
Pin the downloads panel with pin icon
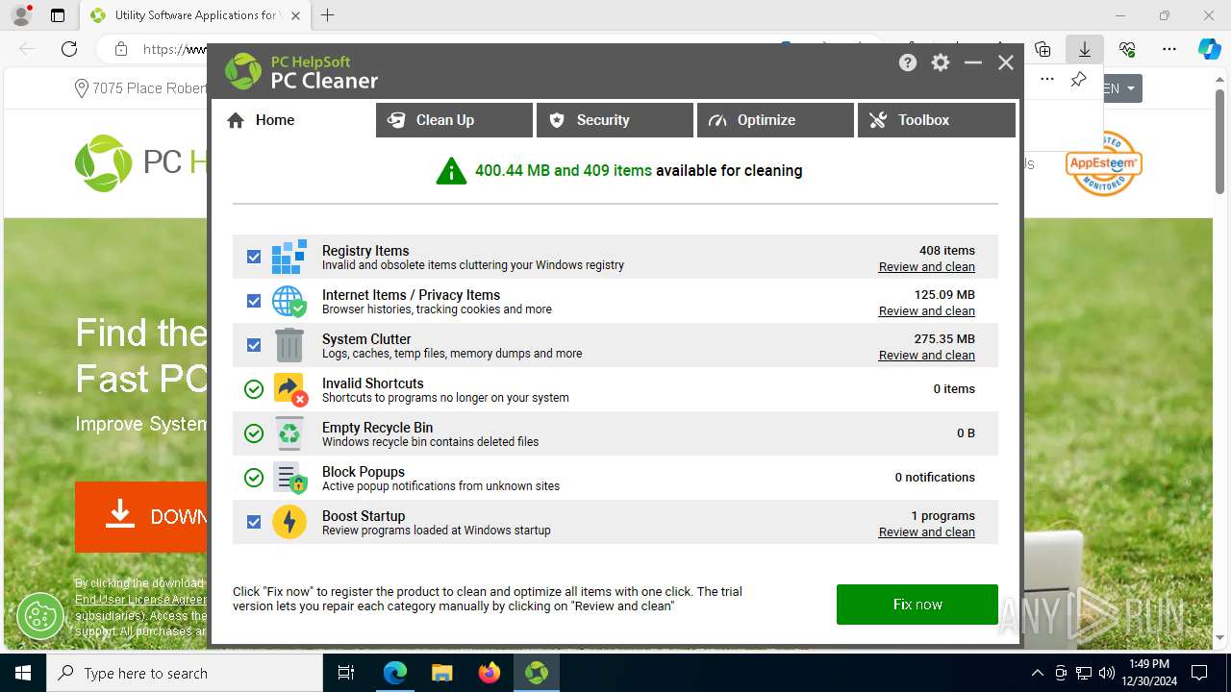tap(1078, 79)
